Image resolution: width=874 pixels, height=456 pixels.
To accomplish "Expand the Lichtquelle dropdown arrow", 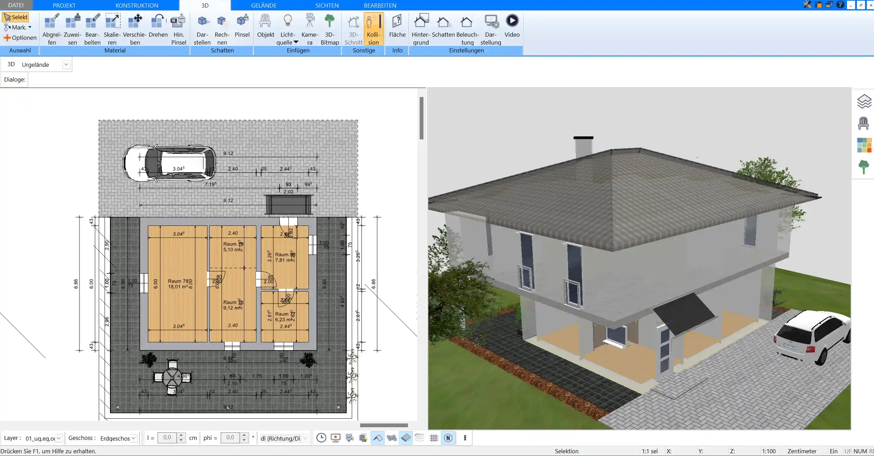I will coord(296,42).
